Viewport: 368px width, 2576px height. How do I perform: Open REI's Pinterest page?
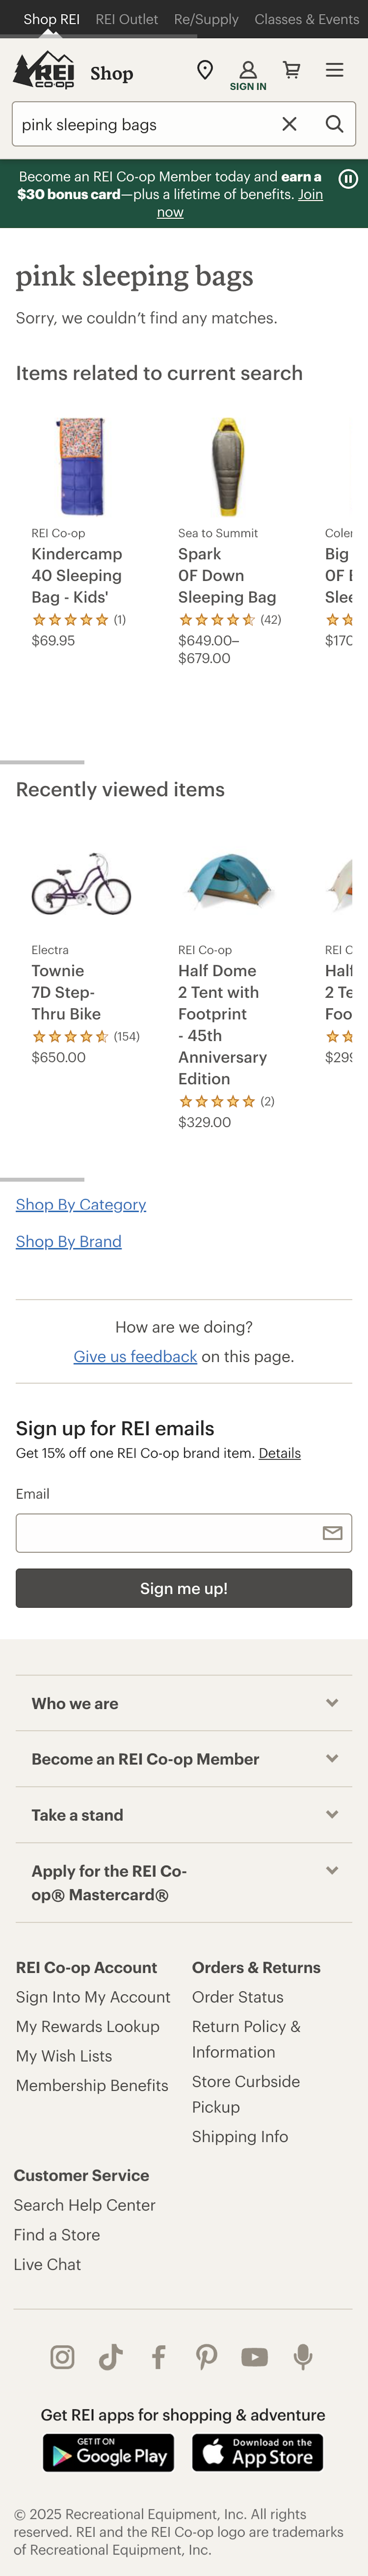(206, 2357)
